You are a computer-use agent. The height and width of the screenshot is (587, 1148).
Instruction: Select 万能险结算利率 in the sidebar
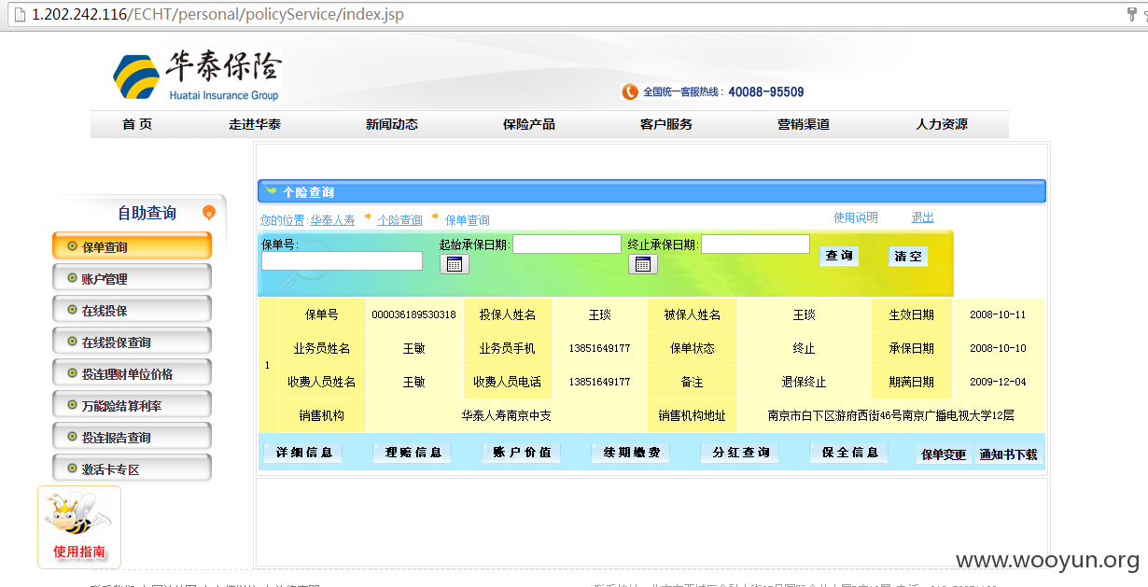(x=133, y=405)
